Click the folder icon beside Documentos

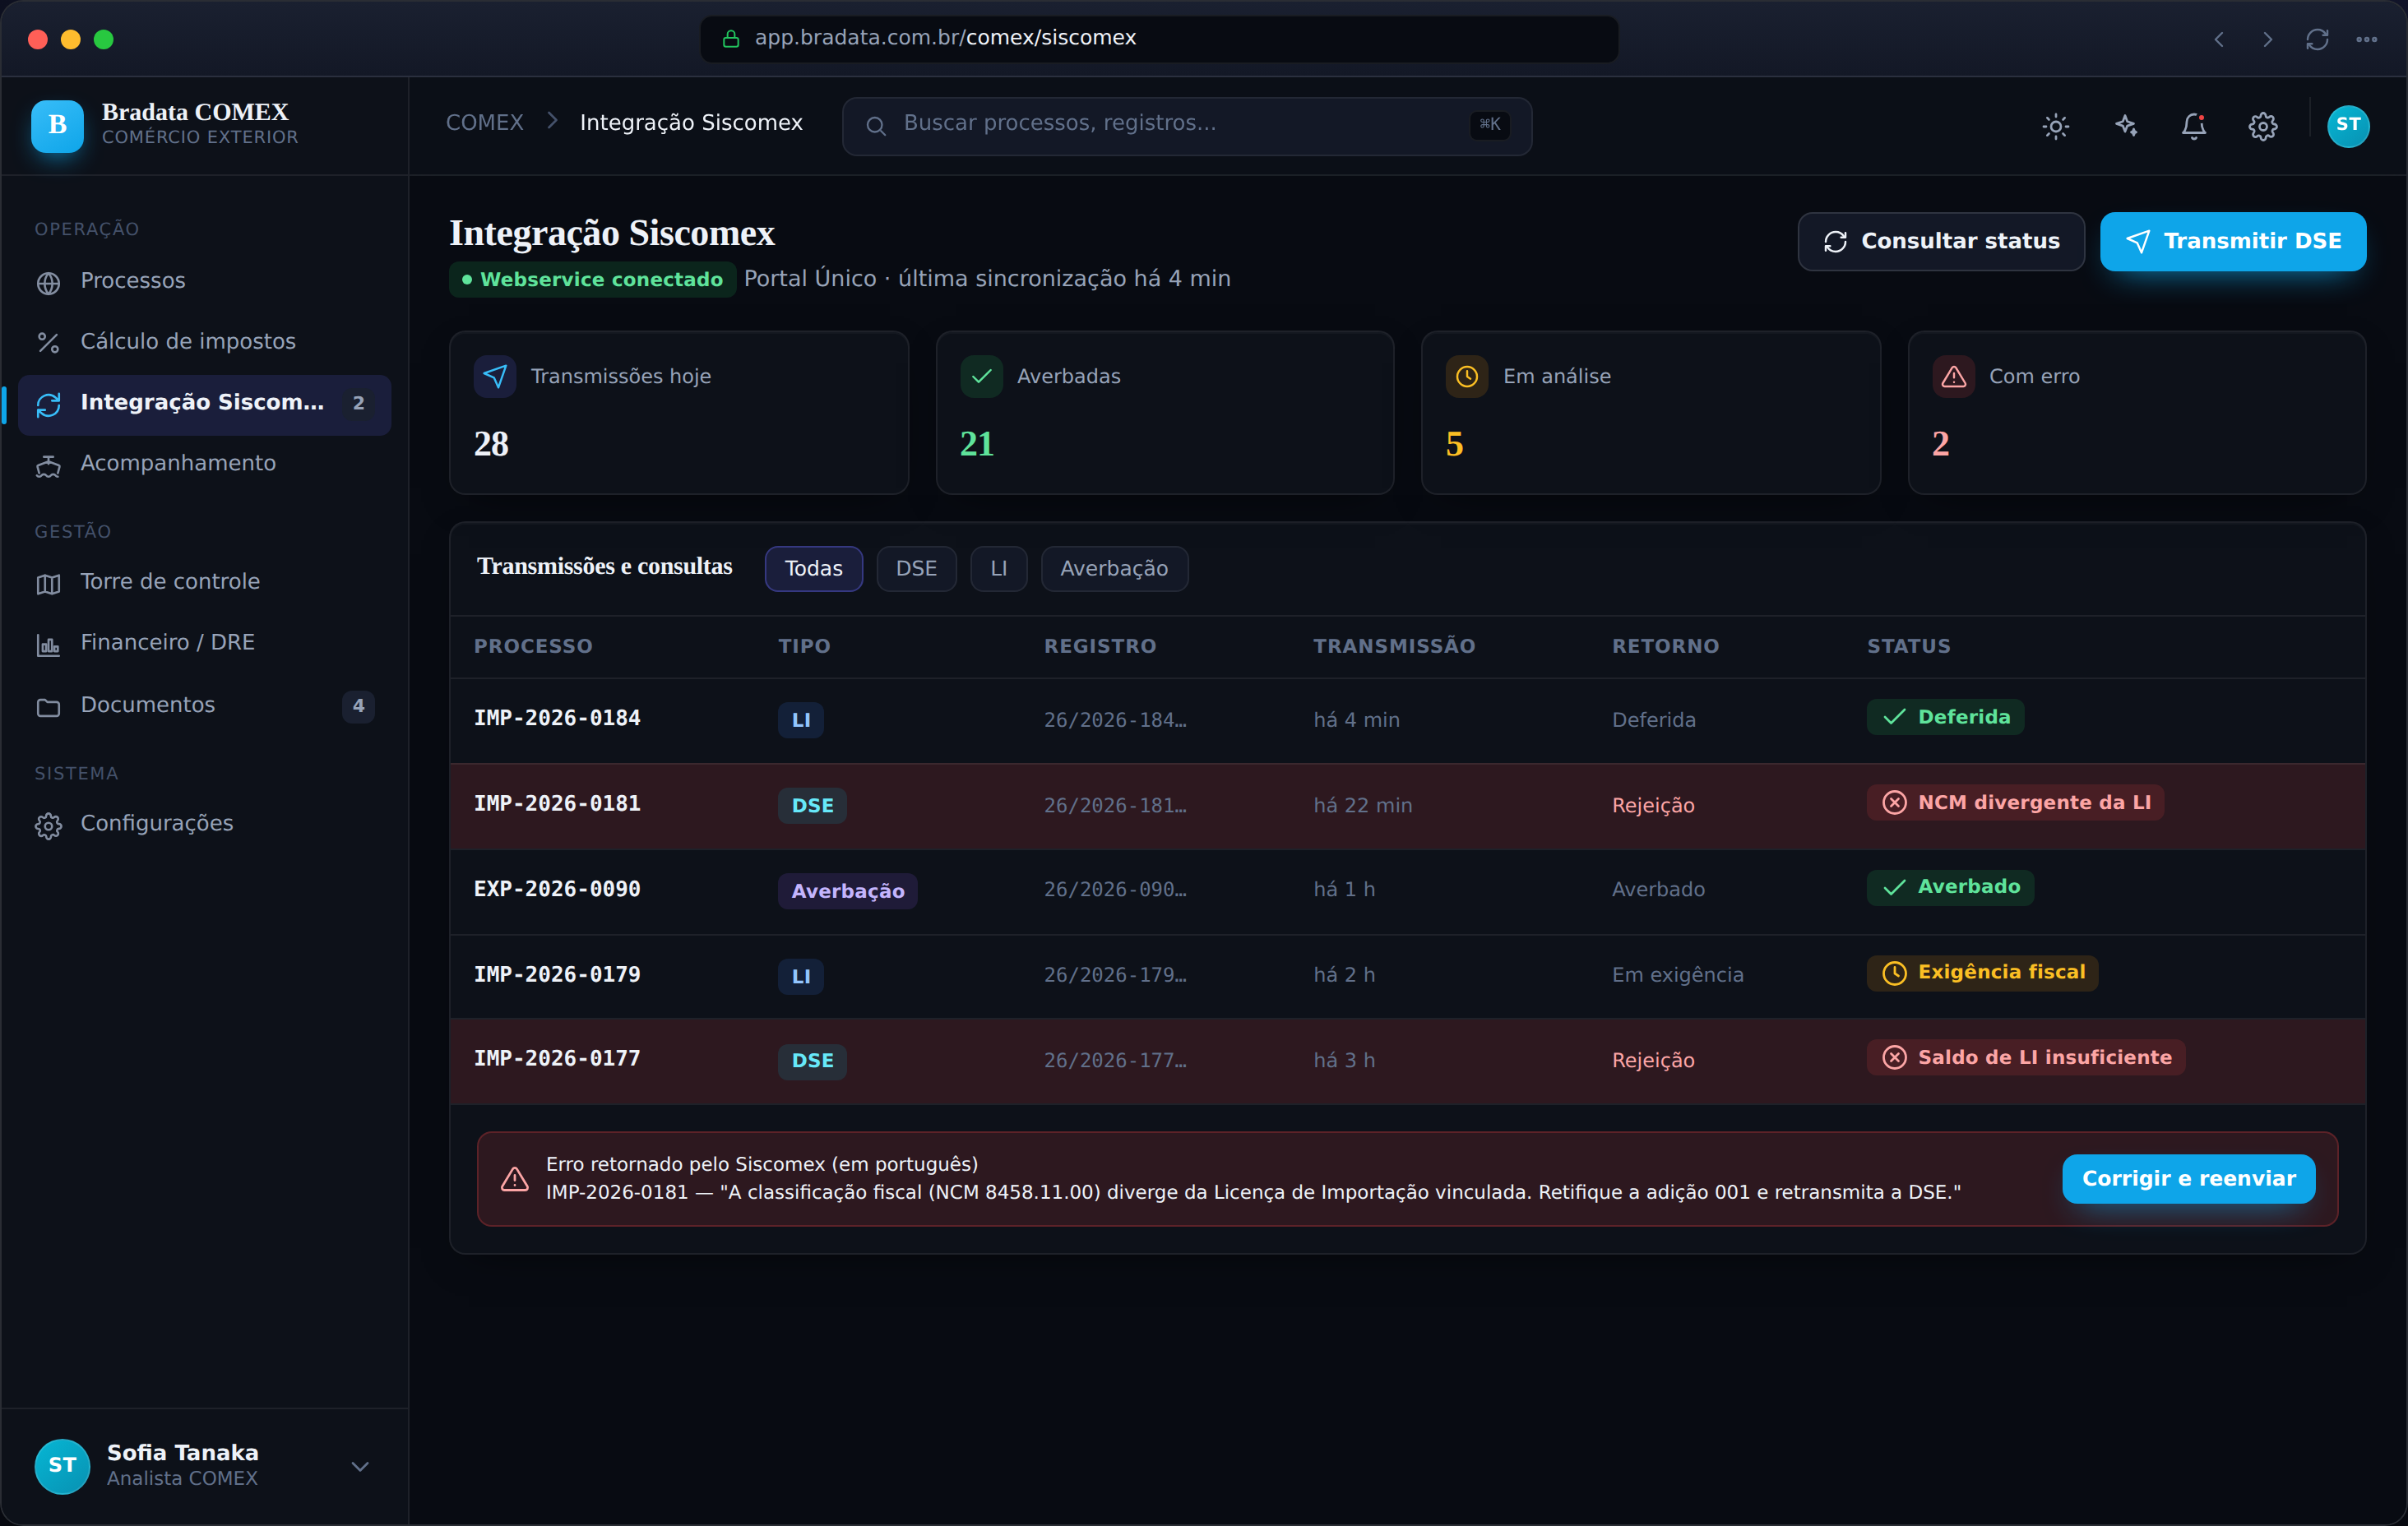pyautogui.click(x=48, y=707)
